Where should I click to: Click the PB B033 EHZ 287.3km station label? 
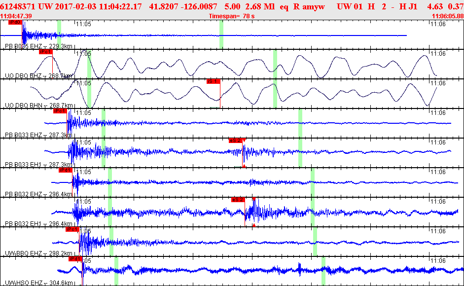click(38, 135)
